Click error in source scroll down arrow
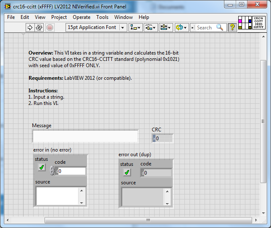The height and width of the screenshot is (228, 271). click(x=82, y=203)
